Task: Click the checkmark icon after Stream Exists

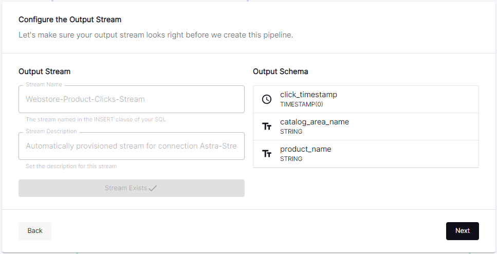Action: pos(153,188)
